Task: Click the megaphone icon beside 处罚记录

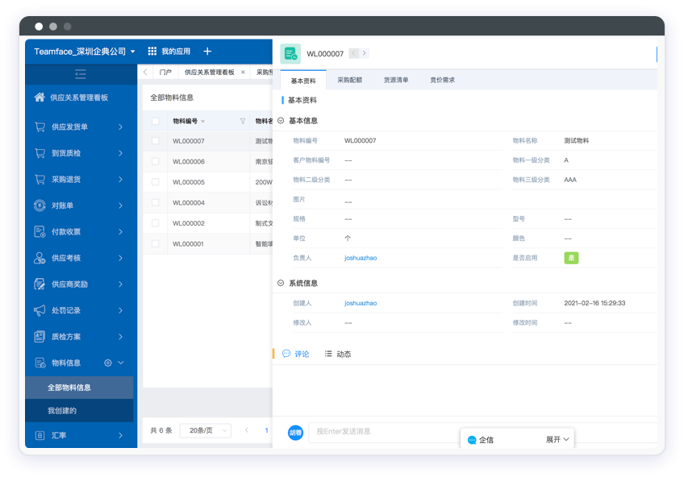Action: (x=40, y=310)
